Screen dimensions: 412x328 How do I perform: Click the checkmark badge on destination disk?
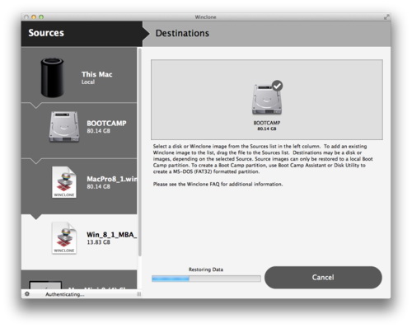pos(277,86)
